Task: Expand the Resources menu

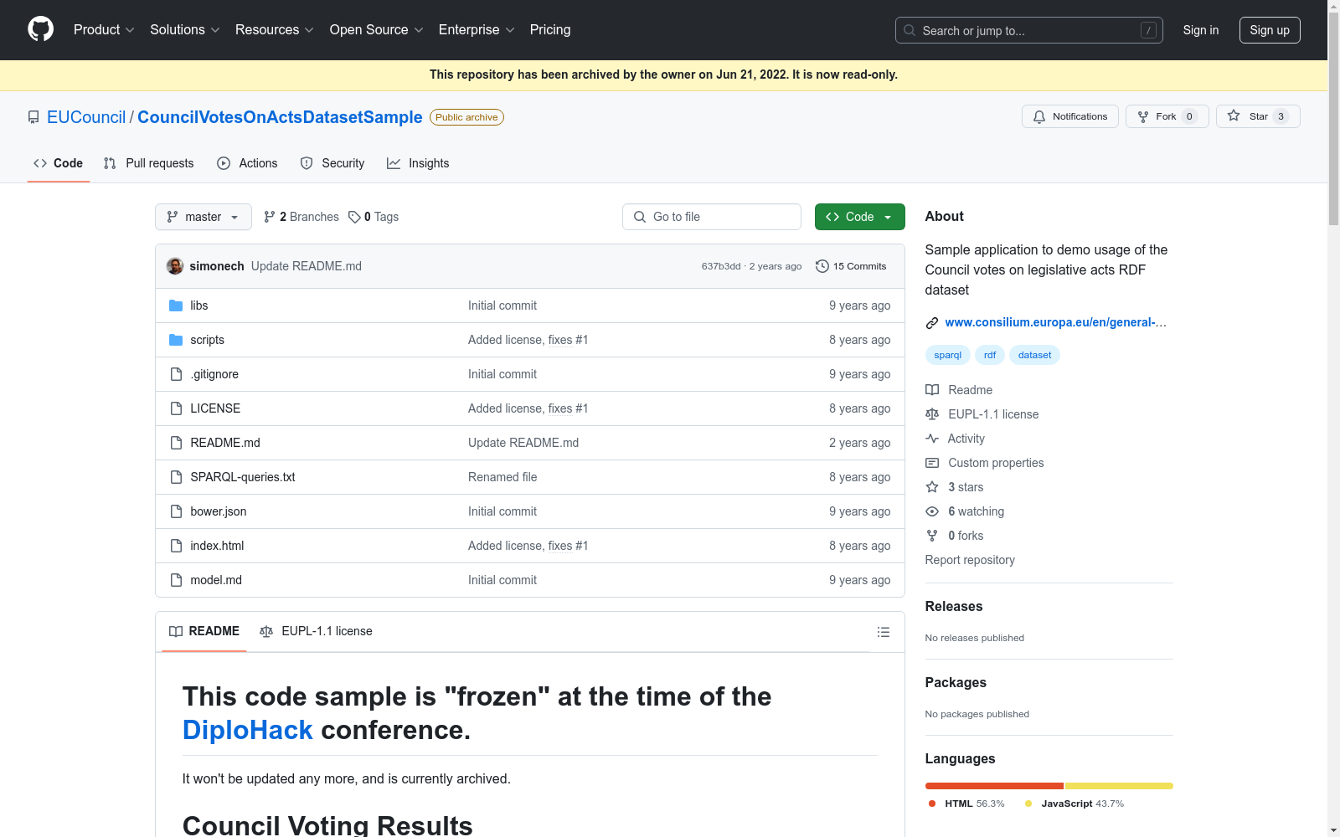Action: tap(275, 30)
